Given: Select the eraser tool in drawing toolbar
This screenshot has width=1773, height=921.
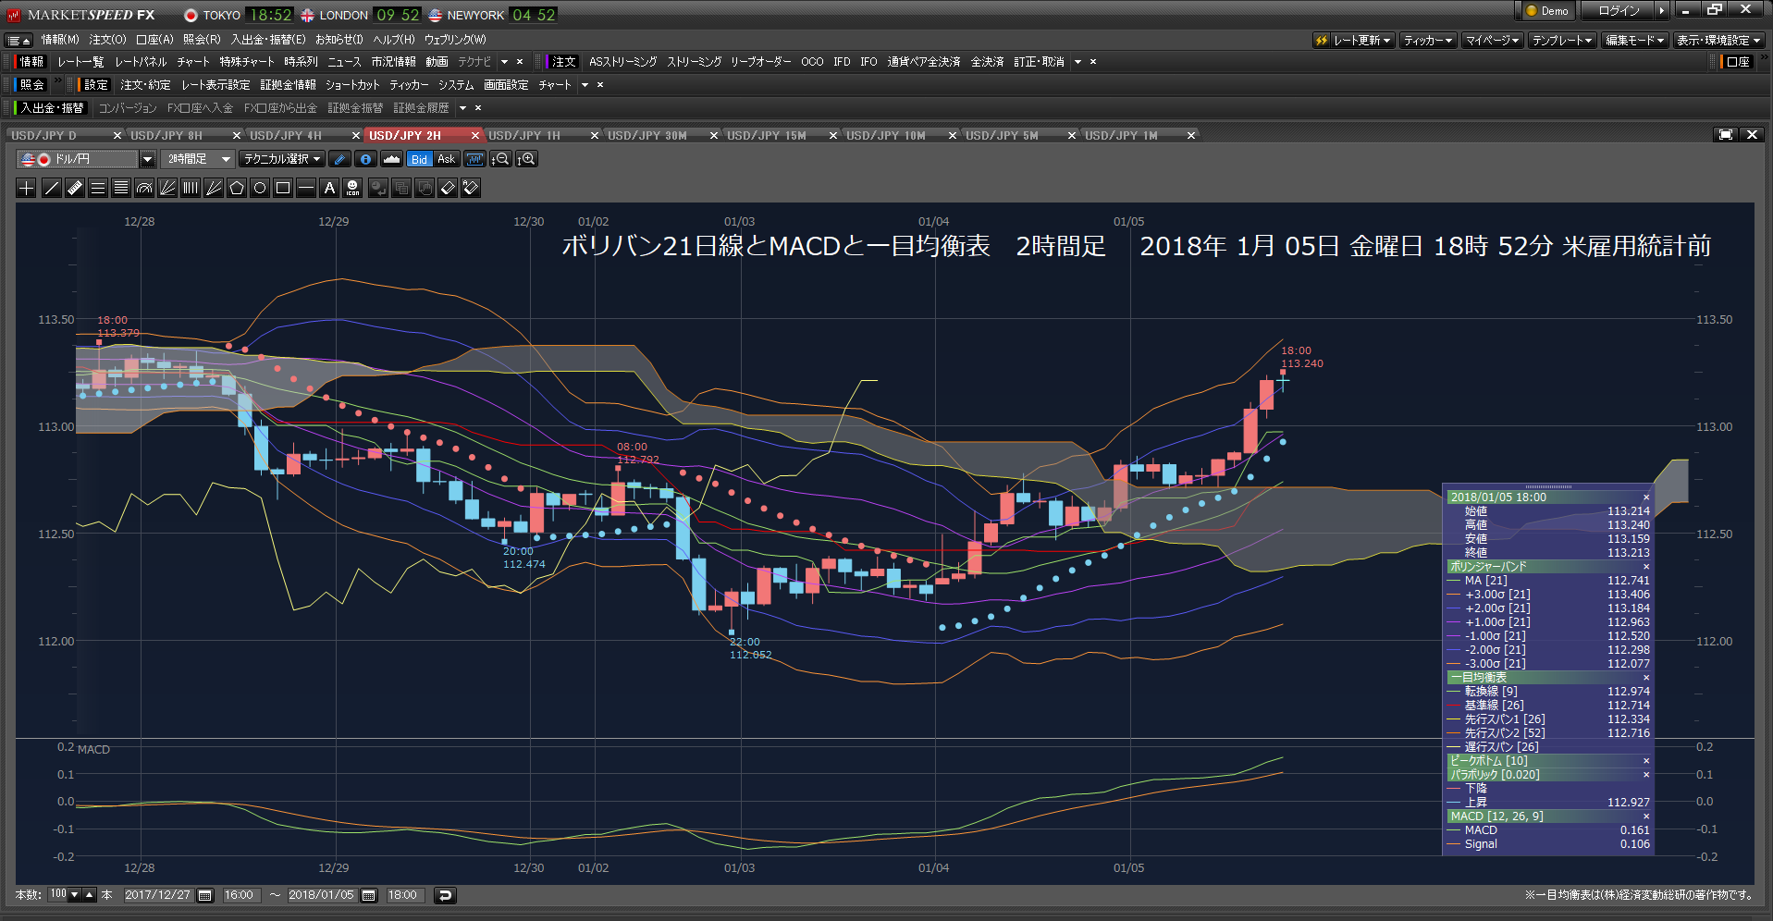Looking at the screenshot, I should pyautogui.click(x=448, y=188).
